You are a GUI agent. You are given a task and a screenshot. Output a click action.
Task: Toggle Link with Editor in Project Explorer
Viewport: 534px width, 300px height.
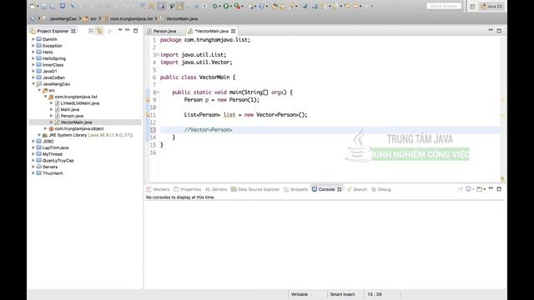[99, 31]
